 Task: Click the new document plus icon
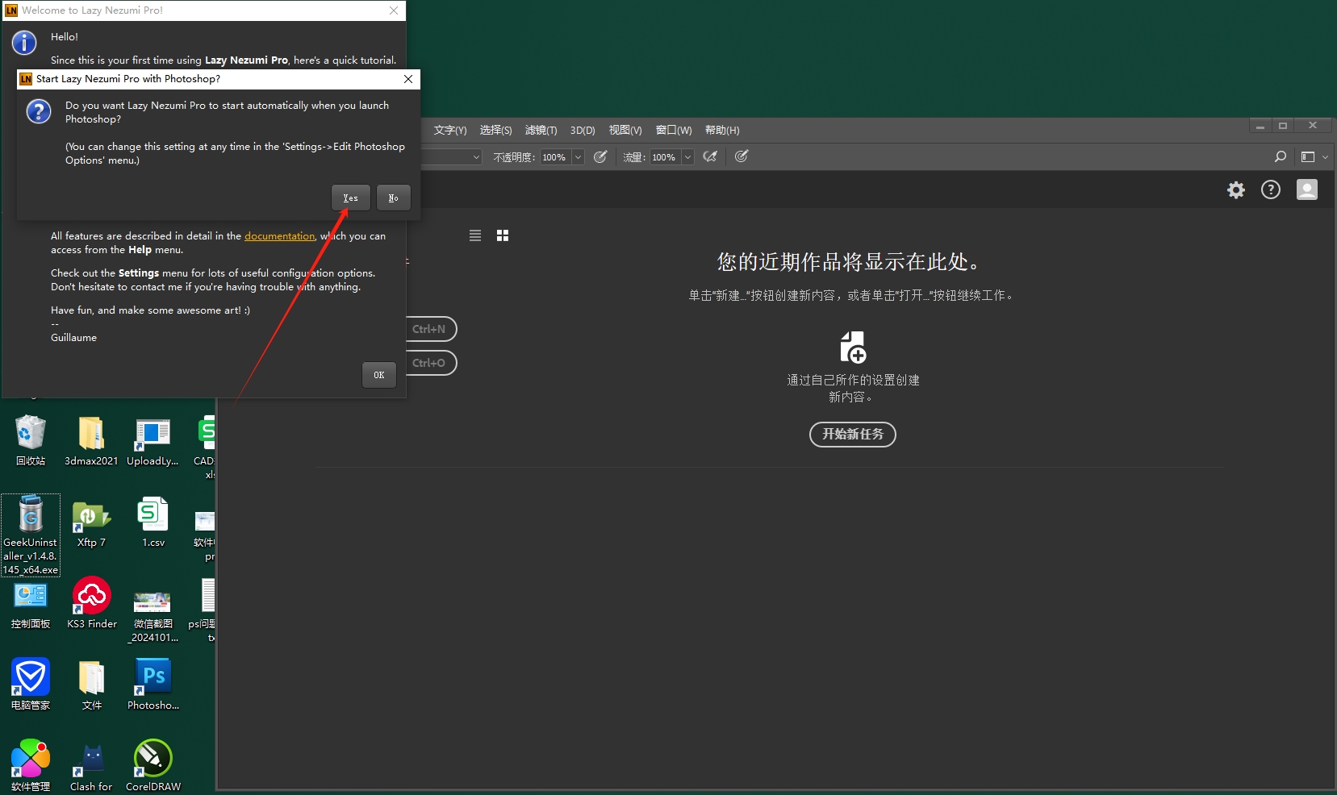point(853,347)
